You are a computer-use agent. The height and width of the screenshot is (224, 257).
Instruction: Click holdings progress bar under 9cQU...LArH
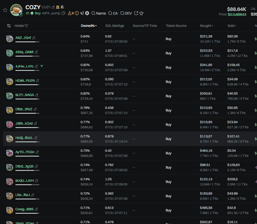coord(27,185)
